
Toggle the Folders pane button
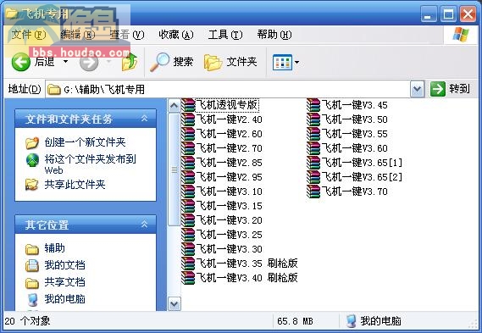pos(230,62)
